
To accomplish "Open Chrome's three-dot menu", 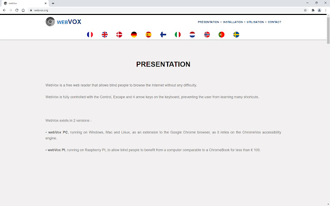I will (325, 10).
